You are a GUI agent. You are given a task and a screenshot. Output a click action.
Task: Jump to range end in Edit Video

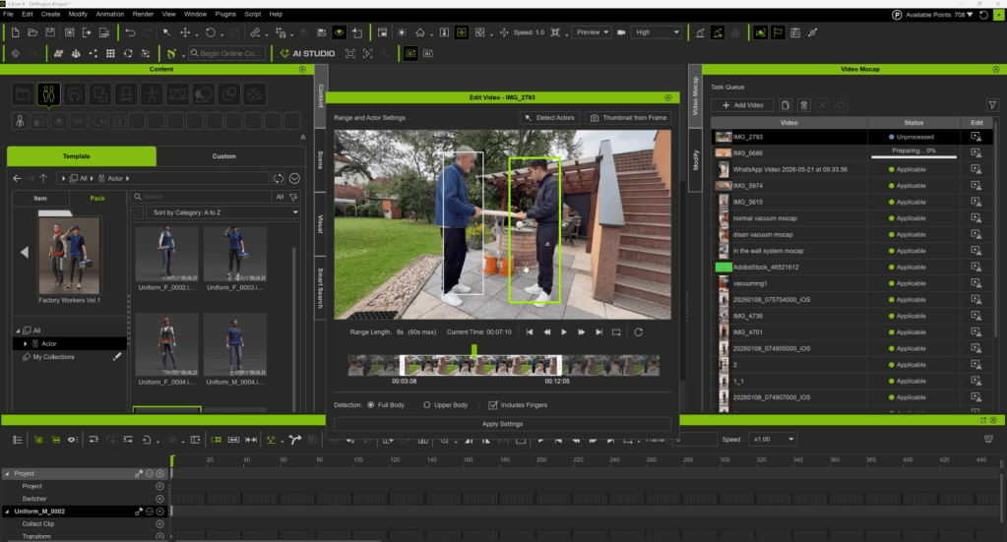(x=598, y=332)
